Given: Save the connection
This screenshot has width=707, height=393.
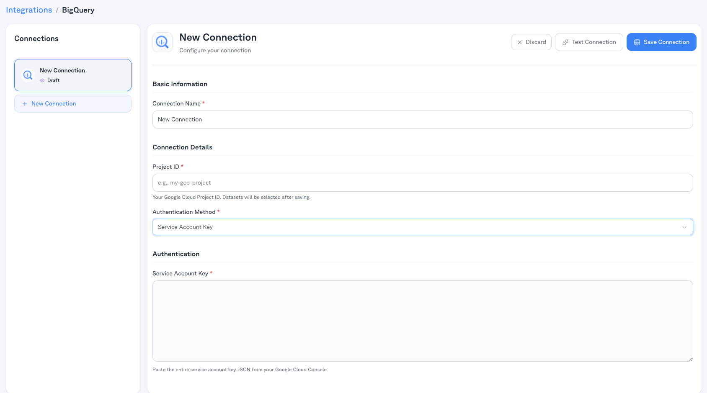Looking at the screenshot, I should point(661,42).
